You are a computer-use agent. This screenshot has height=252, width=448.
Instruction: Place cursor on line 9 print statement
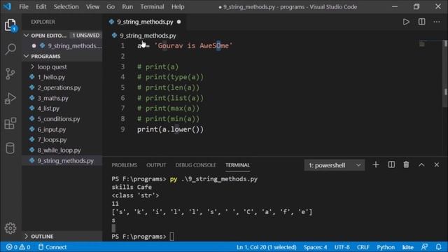[x=170, y=129]
